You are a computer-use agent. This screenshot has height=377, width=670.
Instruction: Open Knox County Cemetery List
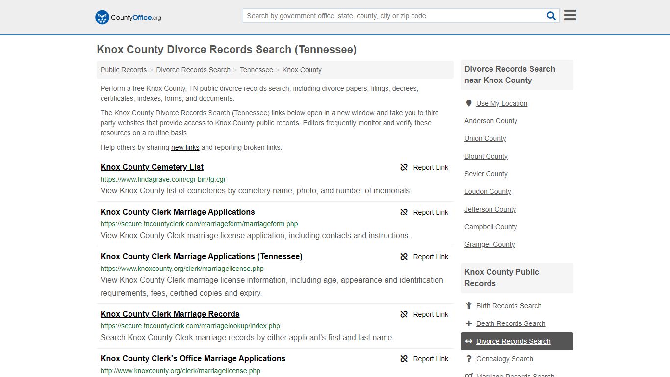tap(152, 167)
